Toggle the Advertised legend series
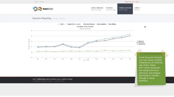The height and width of the screenshot is (97, 174). (141, 44)
